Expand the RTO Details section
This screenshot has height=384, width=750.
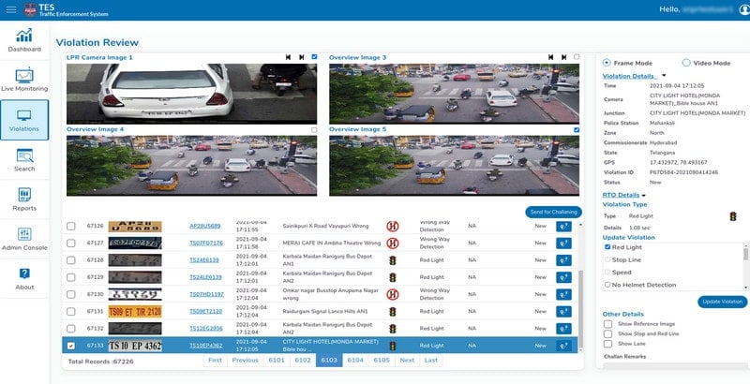coord(643,196)
